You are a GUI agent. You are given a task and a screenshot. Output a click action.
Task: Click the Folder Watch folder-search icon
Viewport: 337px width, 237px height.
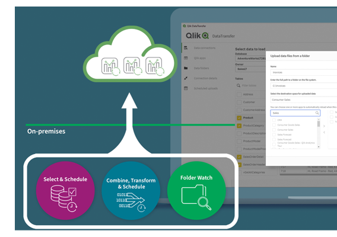click(196, 197)
